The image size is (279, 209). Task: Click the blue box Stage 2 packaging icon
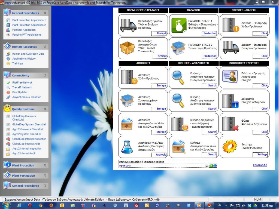178,48
